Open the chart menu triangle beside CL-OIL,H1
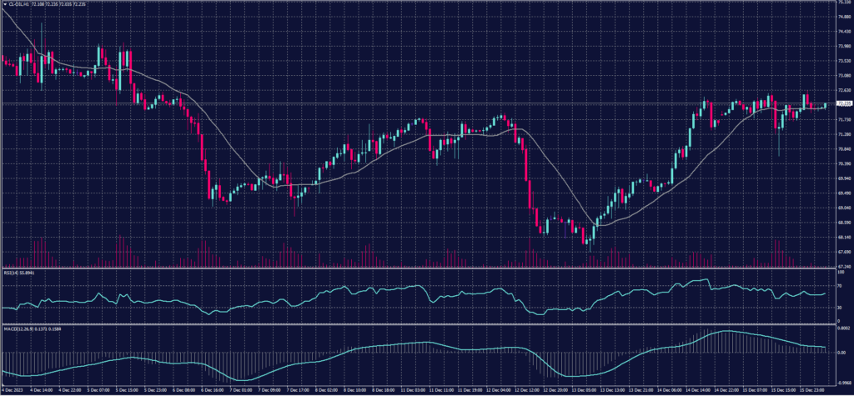 point(3,4)
